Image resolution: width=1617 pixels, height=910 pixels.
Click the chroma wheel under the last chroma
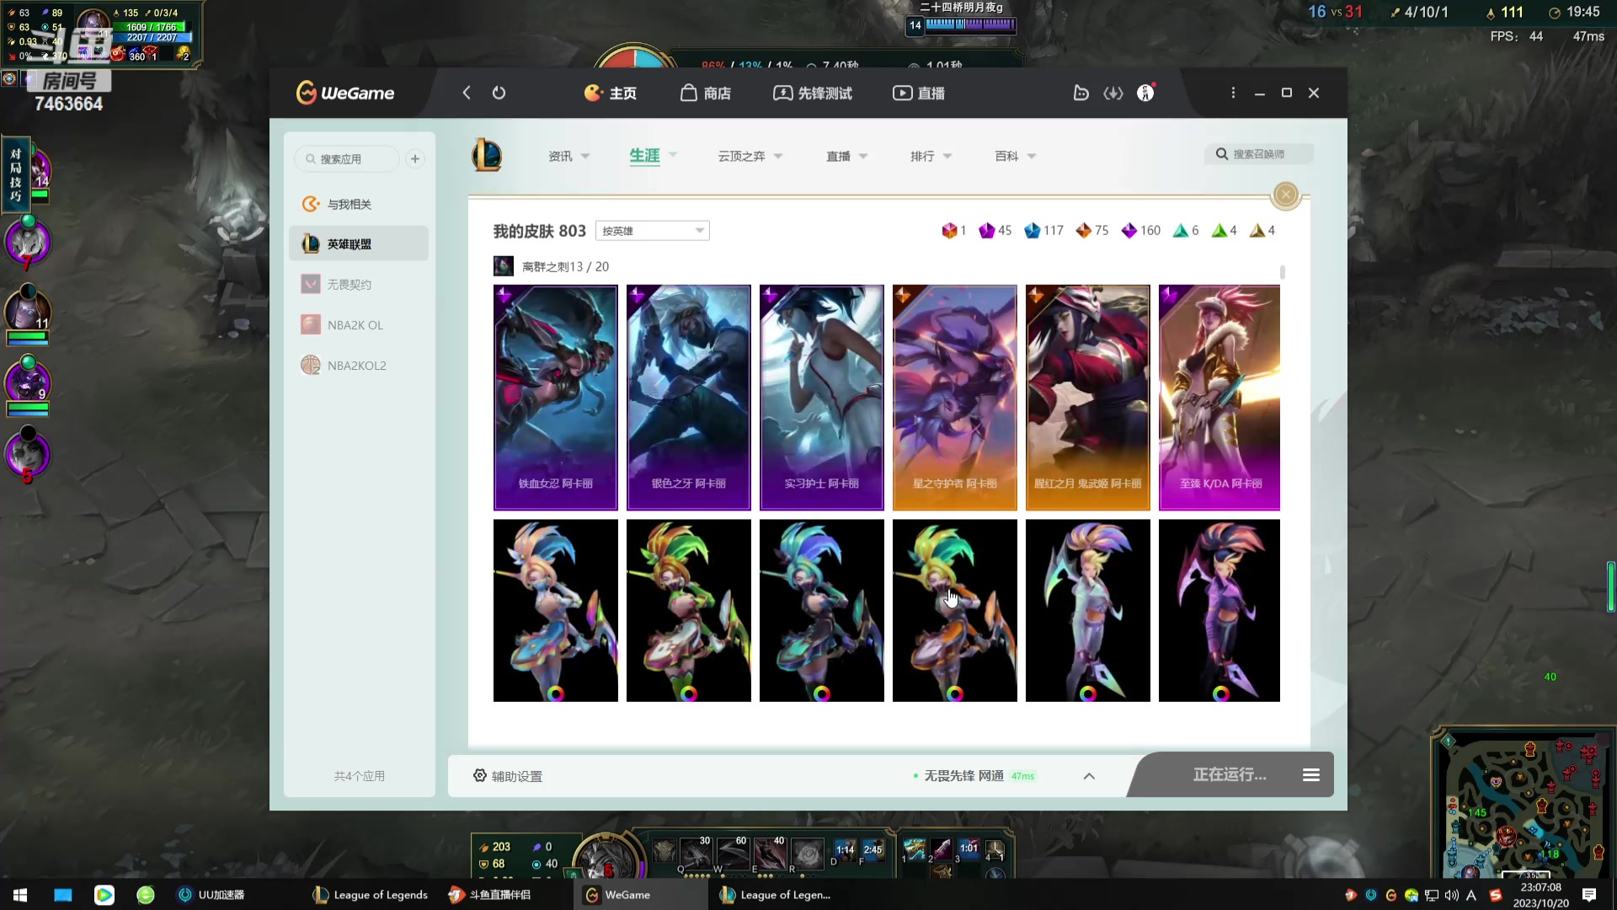(x=1221, y=693)
